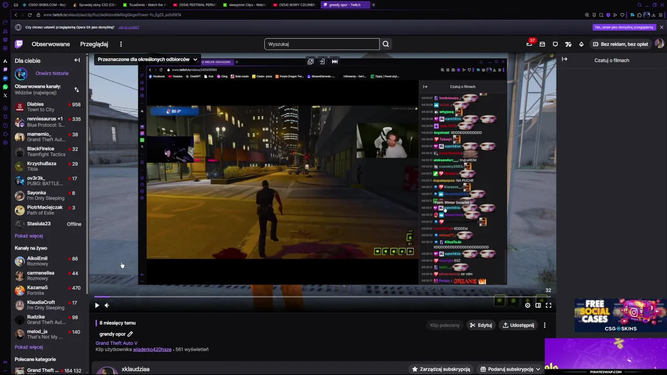
Task: Expand live channels Pokaż więcej link
Action: click(29, 347)
